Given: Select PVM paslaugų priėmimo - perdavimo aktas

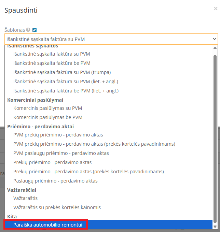Looking at the screenshot, I should 61,153.
